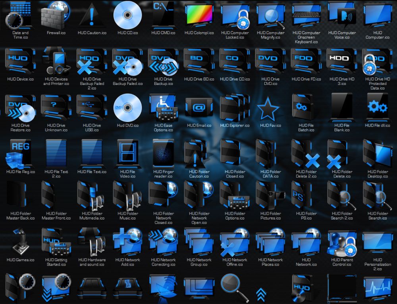The height and width of the screenshot is (304, 397).
Task: Open the HUD Email icon
Action: pyautogui.click(x=199, y=108)
